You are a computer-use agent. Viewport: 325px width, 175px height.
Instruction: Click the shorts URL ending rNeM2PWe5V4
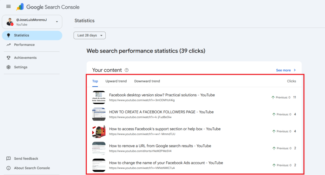140,151
